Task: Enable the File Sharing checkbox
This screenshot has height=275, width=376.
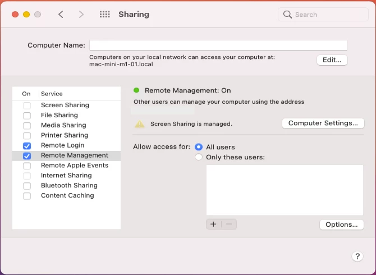Action: click(x=27, y=115)
